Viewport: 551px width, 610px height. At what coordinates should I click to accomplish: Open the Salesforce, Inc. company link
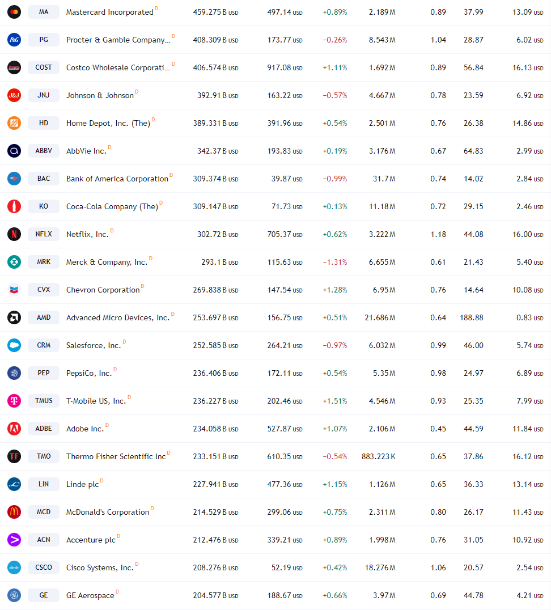94,346
